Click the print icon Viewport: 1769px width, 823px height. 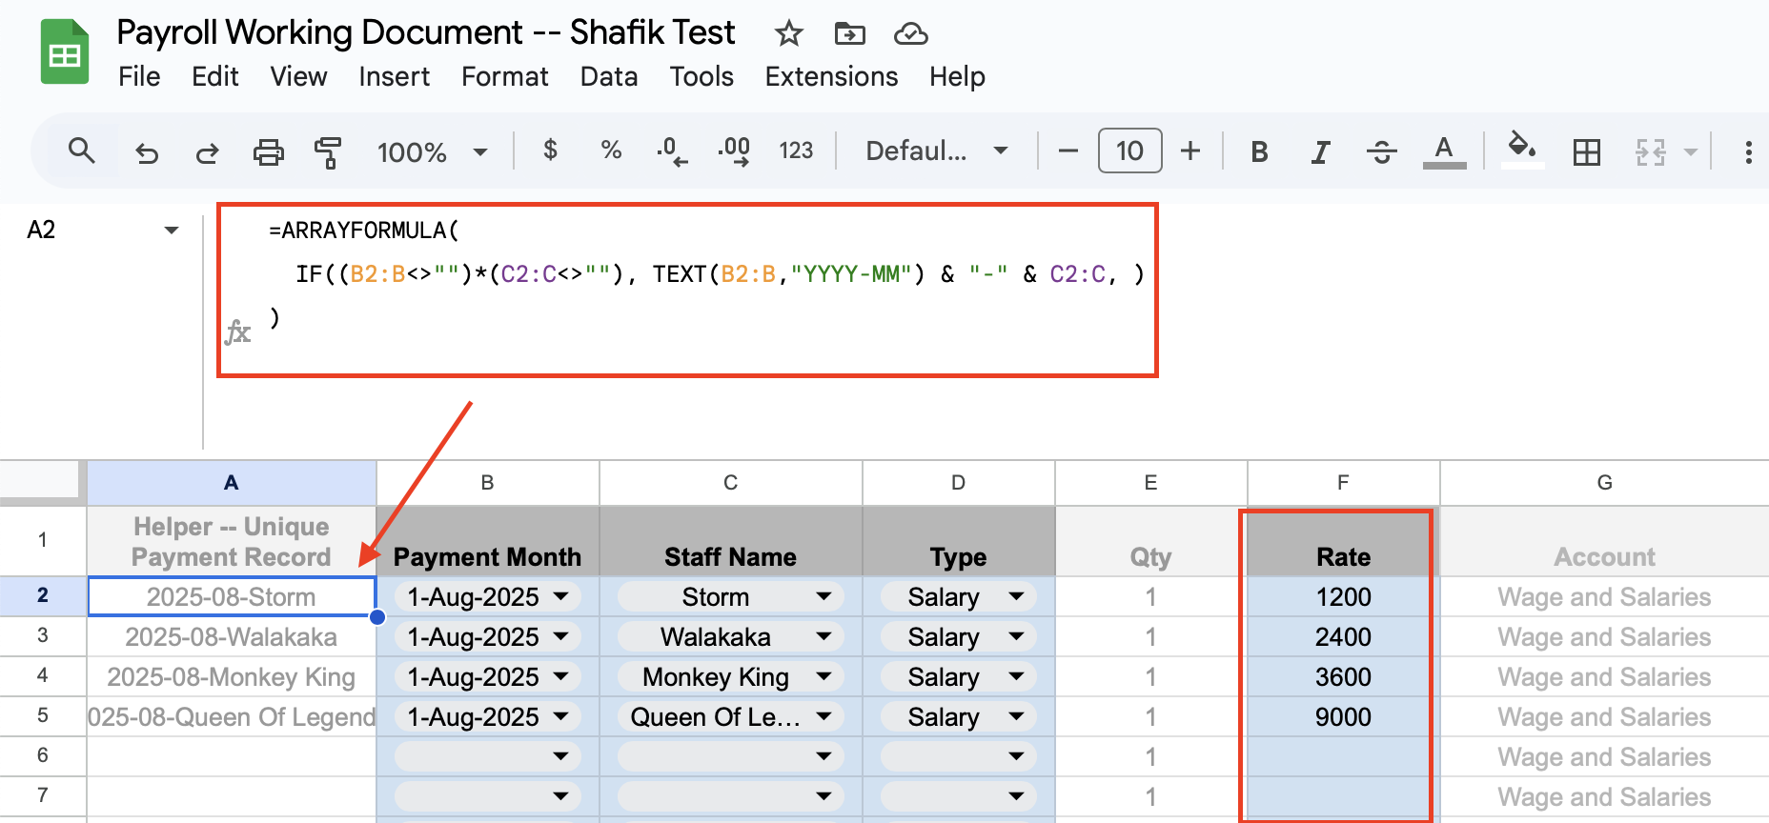(268, 151)
